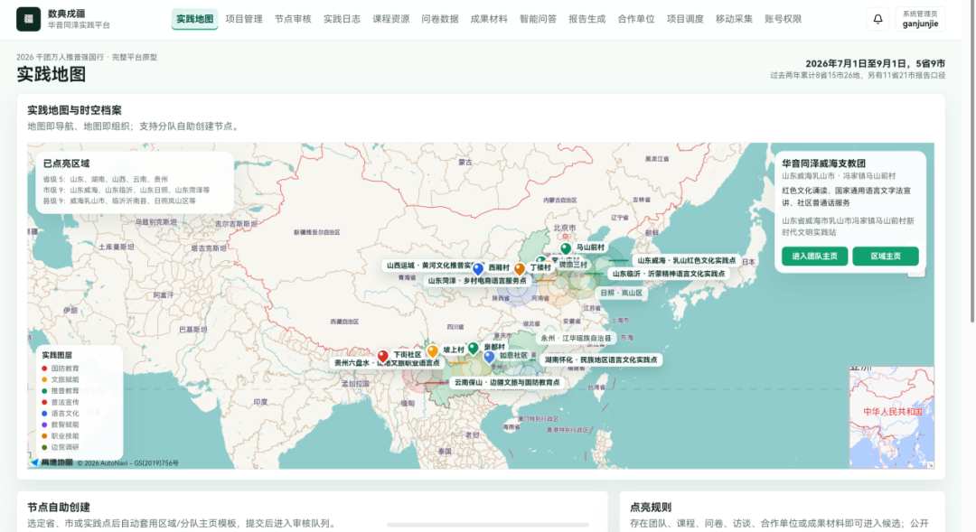
Task: Go to the 成果材料 tab
Action: [489, 19]
